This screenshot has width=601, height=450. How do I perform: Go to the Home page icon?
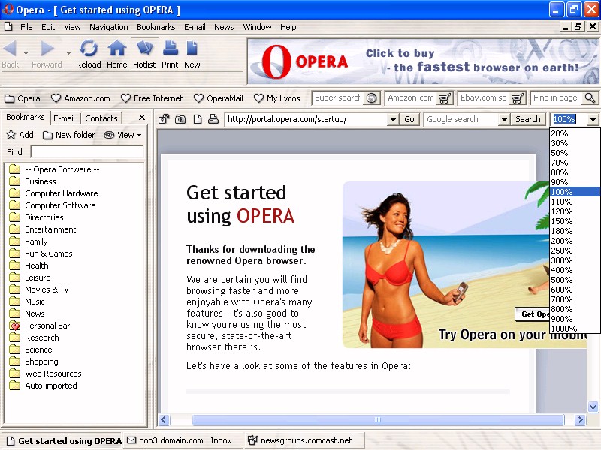(117, 49)
